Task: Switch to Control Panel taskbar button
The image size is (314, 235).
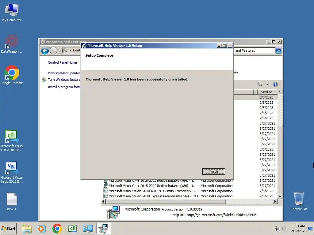Action: tap(88, 229)
